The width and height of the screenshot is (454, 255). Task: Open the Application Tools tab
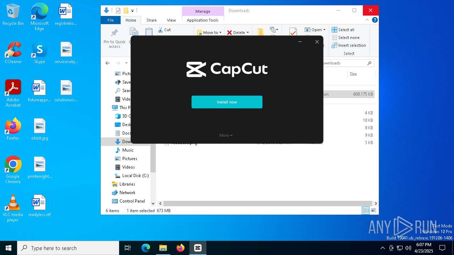pyautogui.click(x=203, y=20)
